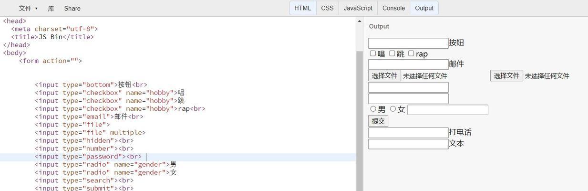Select the 男 gender radio button
Viewport: 588px width, 191px height.
[x=373, y=109]
